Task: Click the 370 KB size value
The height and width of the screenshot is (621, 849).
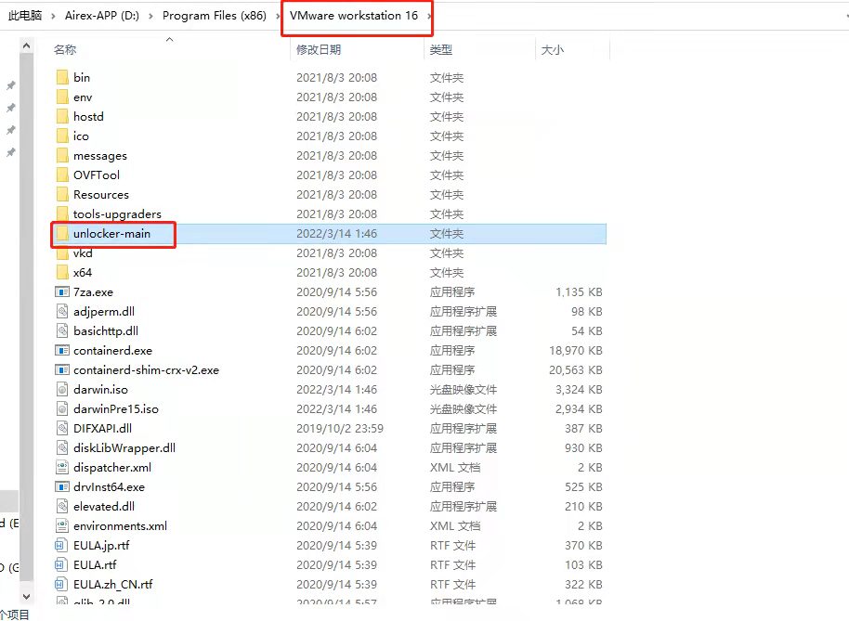Action: point(583,545)
